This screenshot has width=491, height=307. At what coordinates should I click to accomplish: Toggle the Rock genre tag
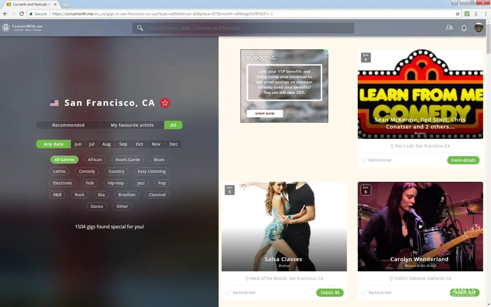[79, 195]
